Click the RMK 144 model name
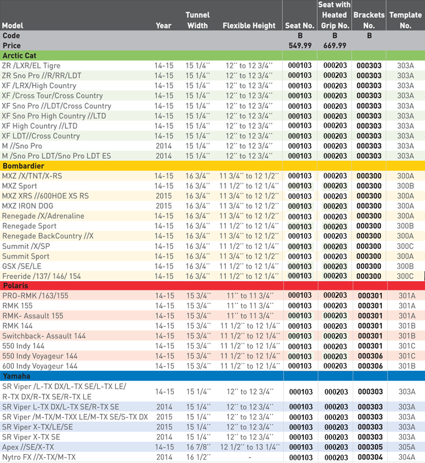This screenshot has height=463, width=425. (x=18, y=325)
